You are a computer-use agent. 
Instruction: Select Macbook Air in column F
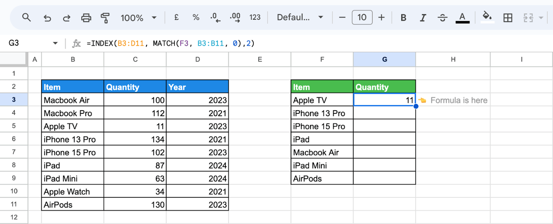click(322, 152)
